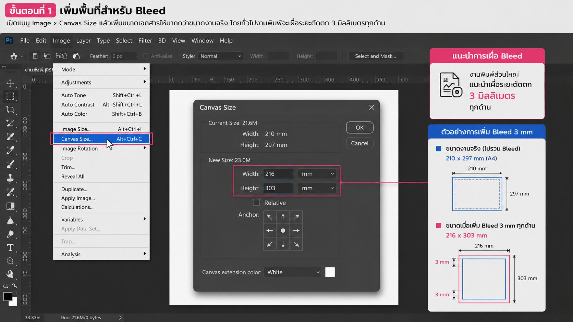The height and width of the screenshot is (322, 573).
Task: Set anchor to bottom-center down arrow
Action: point(283,244)
